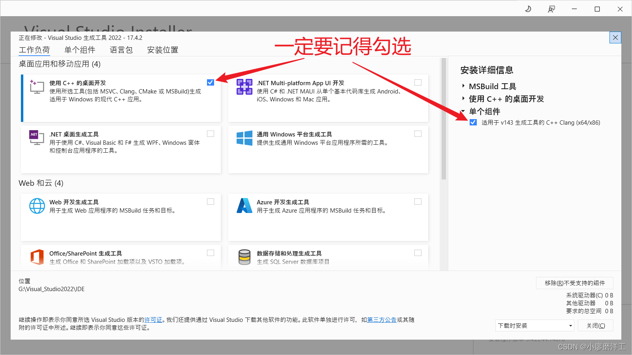This screenshot has height=355, width=632.
Task: Click the 关闭(C) button
Action: point(596,325)
